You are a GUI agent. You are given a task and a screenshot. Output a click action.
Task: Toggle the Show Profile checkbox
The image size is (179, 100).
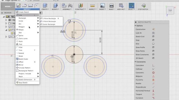pos(153,47)
